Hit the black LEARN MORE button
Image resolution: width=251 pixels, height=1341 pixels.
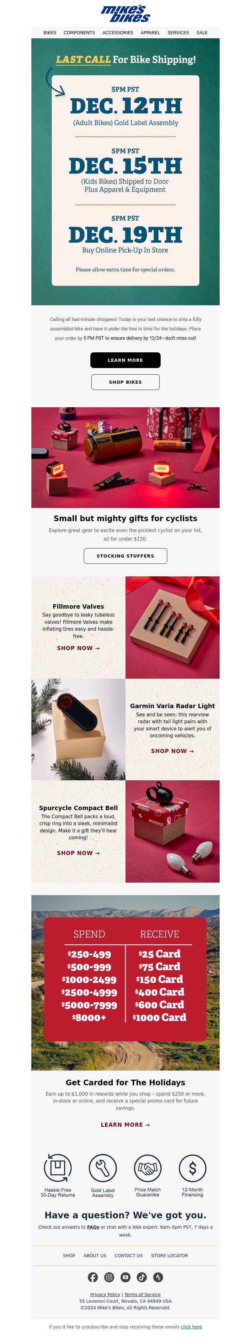coord(125,360)
